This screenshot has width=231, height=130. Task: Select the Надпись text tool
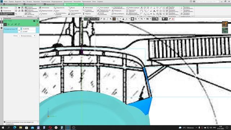[x=87, y=14]
